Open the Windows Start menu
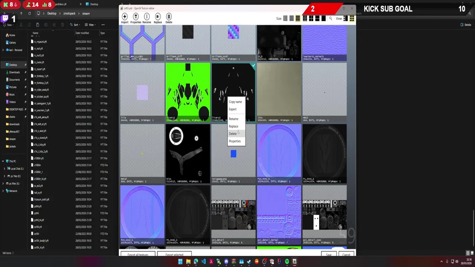Image resolution: width=475 pixels, height=267 pixels. (180, 262)
